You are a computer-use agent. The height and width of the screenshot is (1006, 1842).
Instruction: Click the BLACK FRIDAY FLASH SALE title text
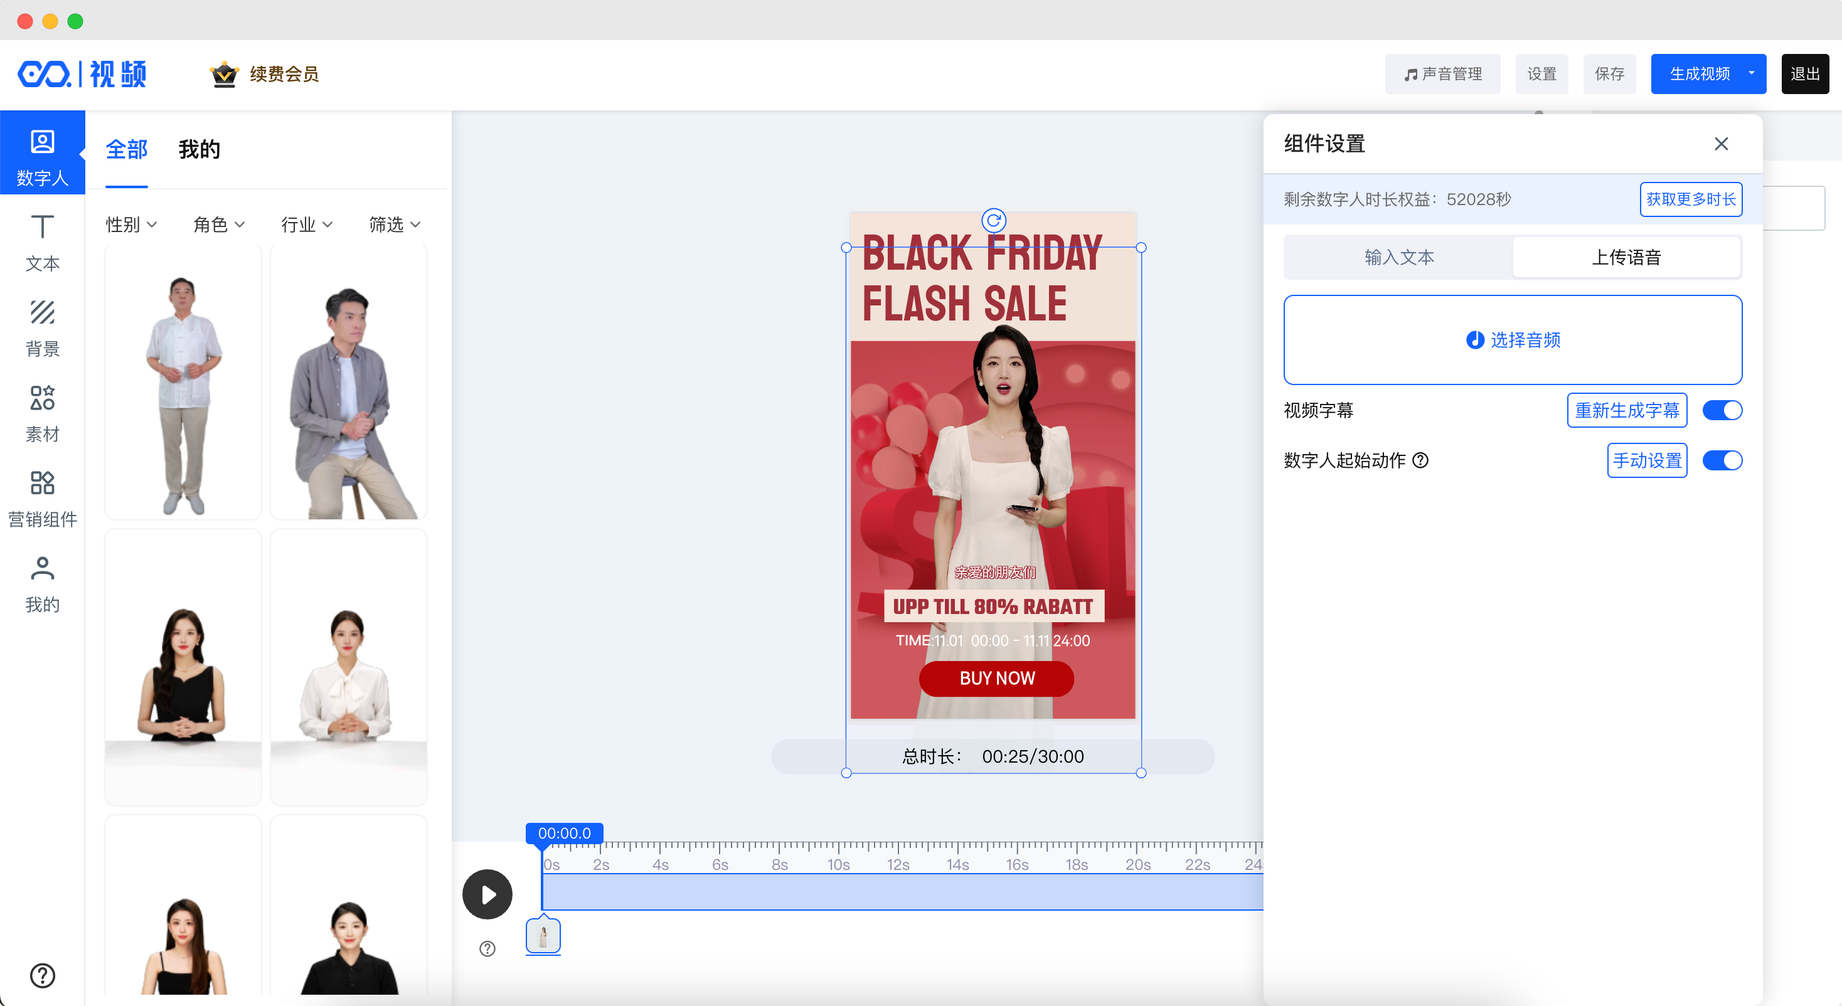coord(982,277)
